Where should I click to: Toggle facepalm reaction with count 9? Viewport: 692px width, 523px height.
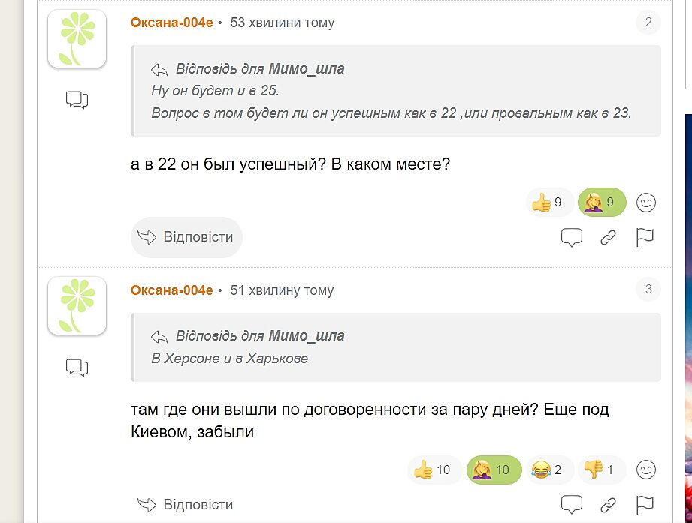click(x=601, y=203)
